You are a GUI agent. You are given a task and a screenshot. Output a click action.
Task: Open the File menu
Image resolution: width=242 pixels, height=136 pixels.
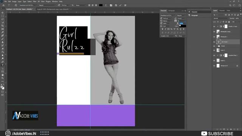click(5, 2)
